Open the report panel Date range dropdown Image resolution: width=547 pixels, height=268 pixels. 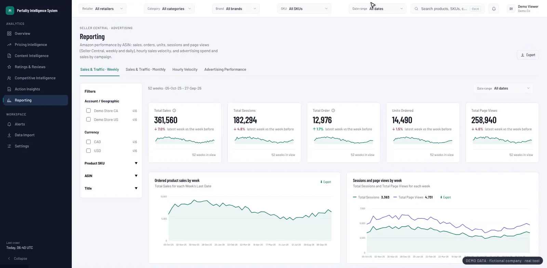[x=503, y=89]
